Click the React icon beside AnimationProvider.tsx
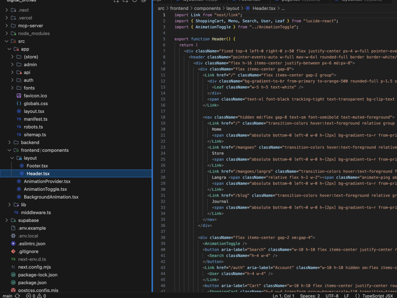397x298 pixels. coord(19,182)
